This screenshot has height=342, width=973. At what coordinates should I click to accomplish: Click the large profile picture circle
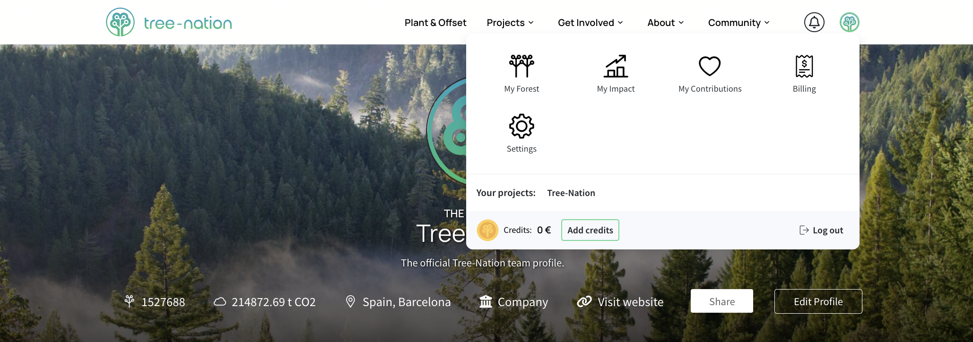pyautogui.click(x=447, y=131)
